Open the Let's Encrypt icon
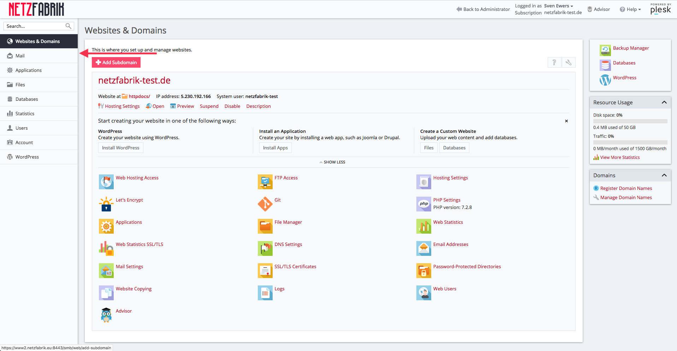Viewport: 677px width, 351px height. click(x=106, y=204)
